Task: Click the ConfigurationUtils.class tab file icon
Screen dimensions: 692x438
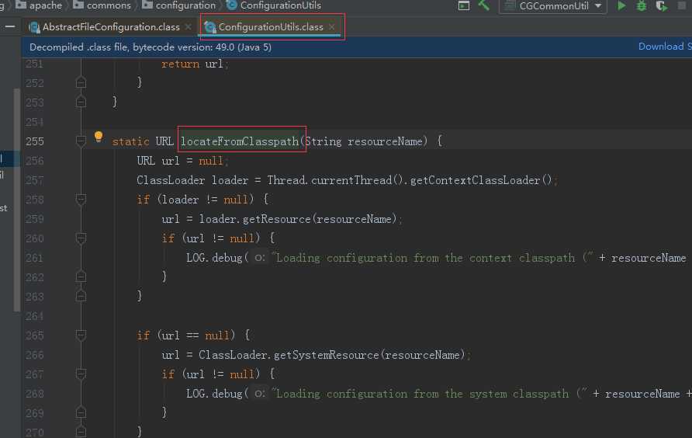Action: (x=210, y=27)
